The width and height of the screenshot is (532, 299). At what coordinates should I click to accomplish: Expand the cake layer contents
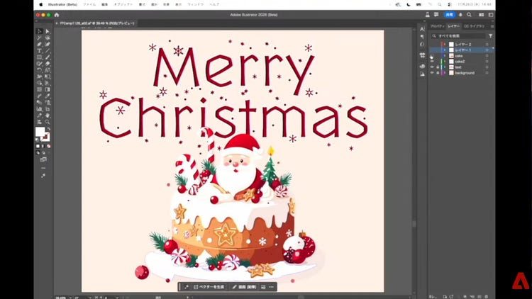445,56
